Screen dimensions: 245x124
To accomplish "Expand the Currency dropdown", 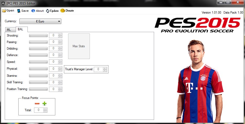I will coord(40,21).
